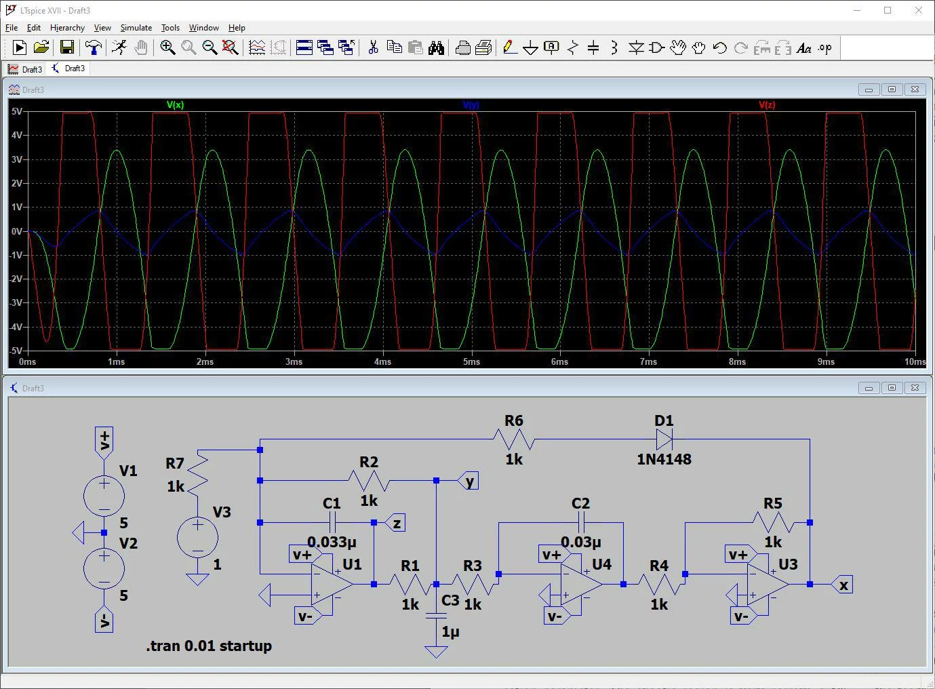
Task: Select the SPICE directive '.op' tool
Action: tap(824, 47)
